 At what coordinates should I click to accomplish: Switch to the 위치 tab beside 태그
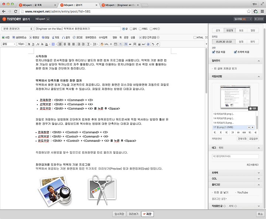221,148
